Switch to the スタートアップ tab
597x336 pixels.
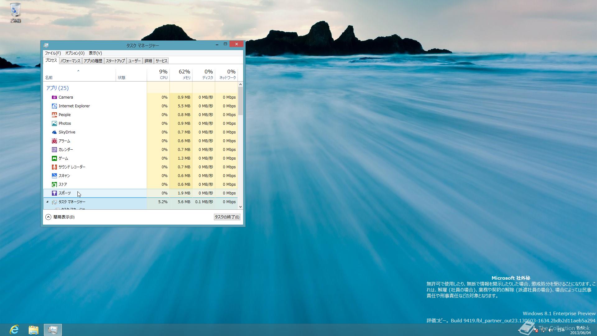pyautogui.click(x=115, y=61)
